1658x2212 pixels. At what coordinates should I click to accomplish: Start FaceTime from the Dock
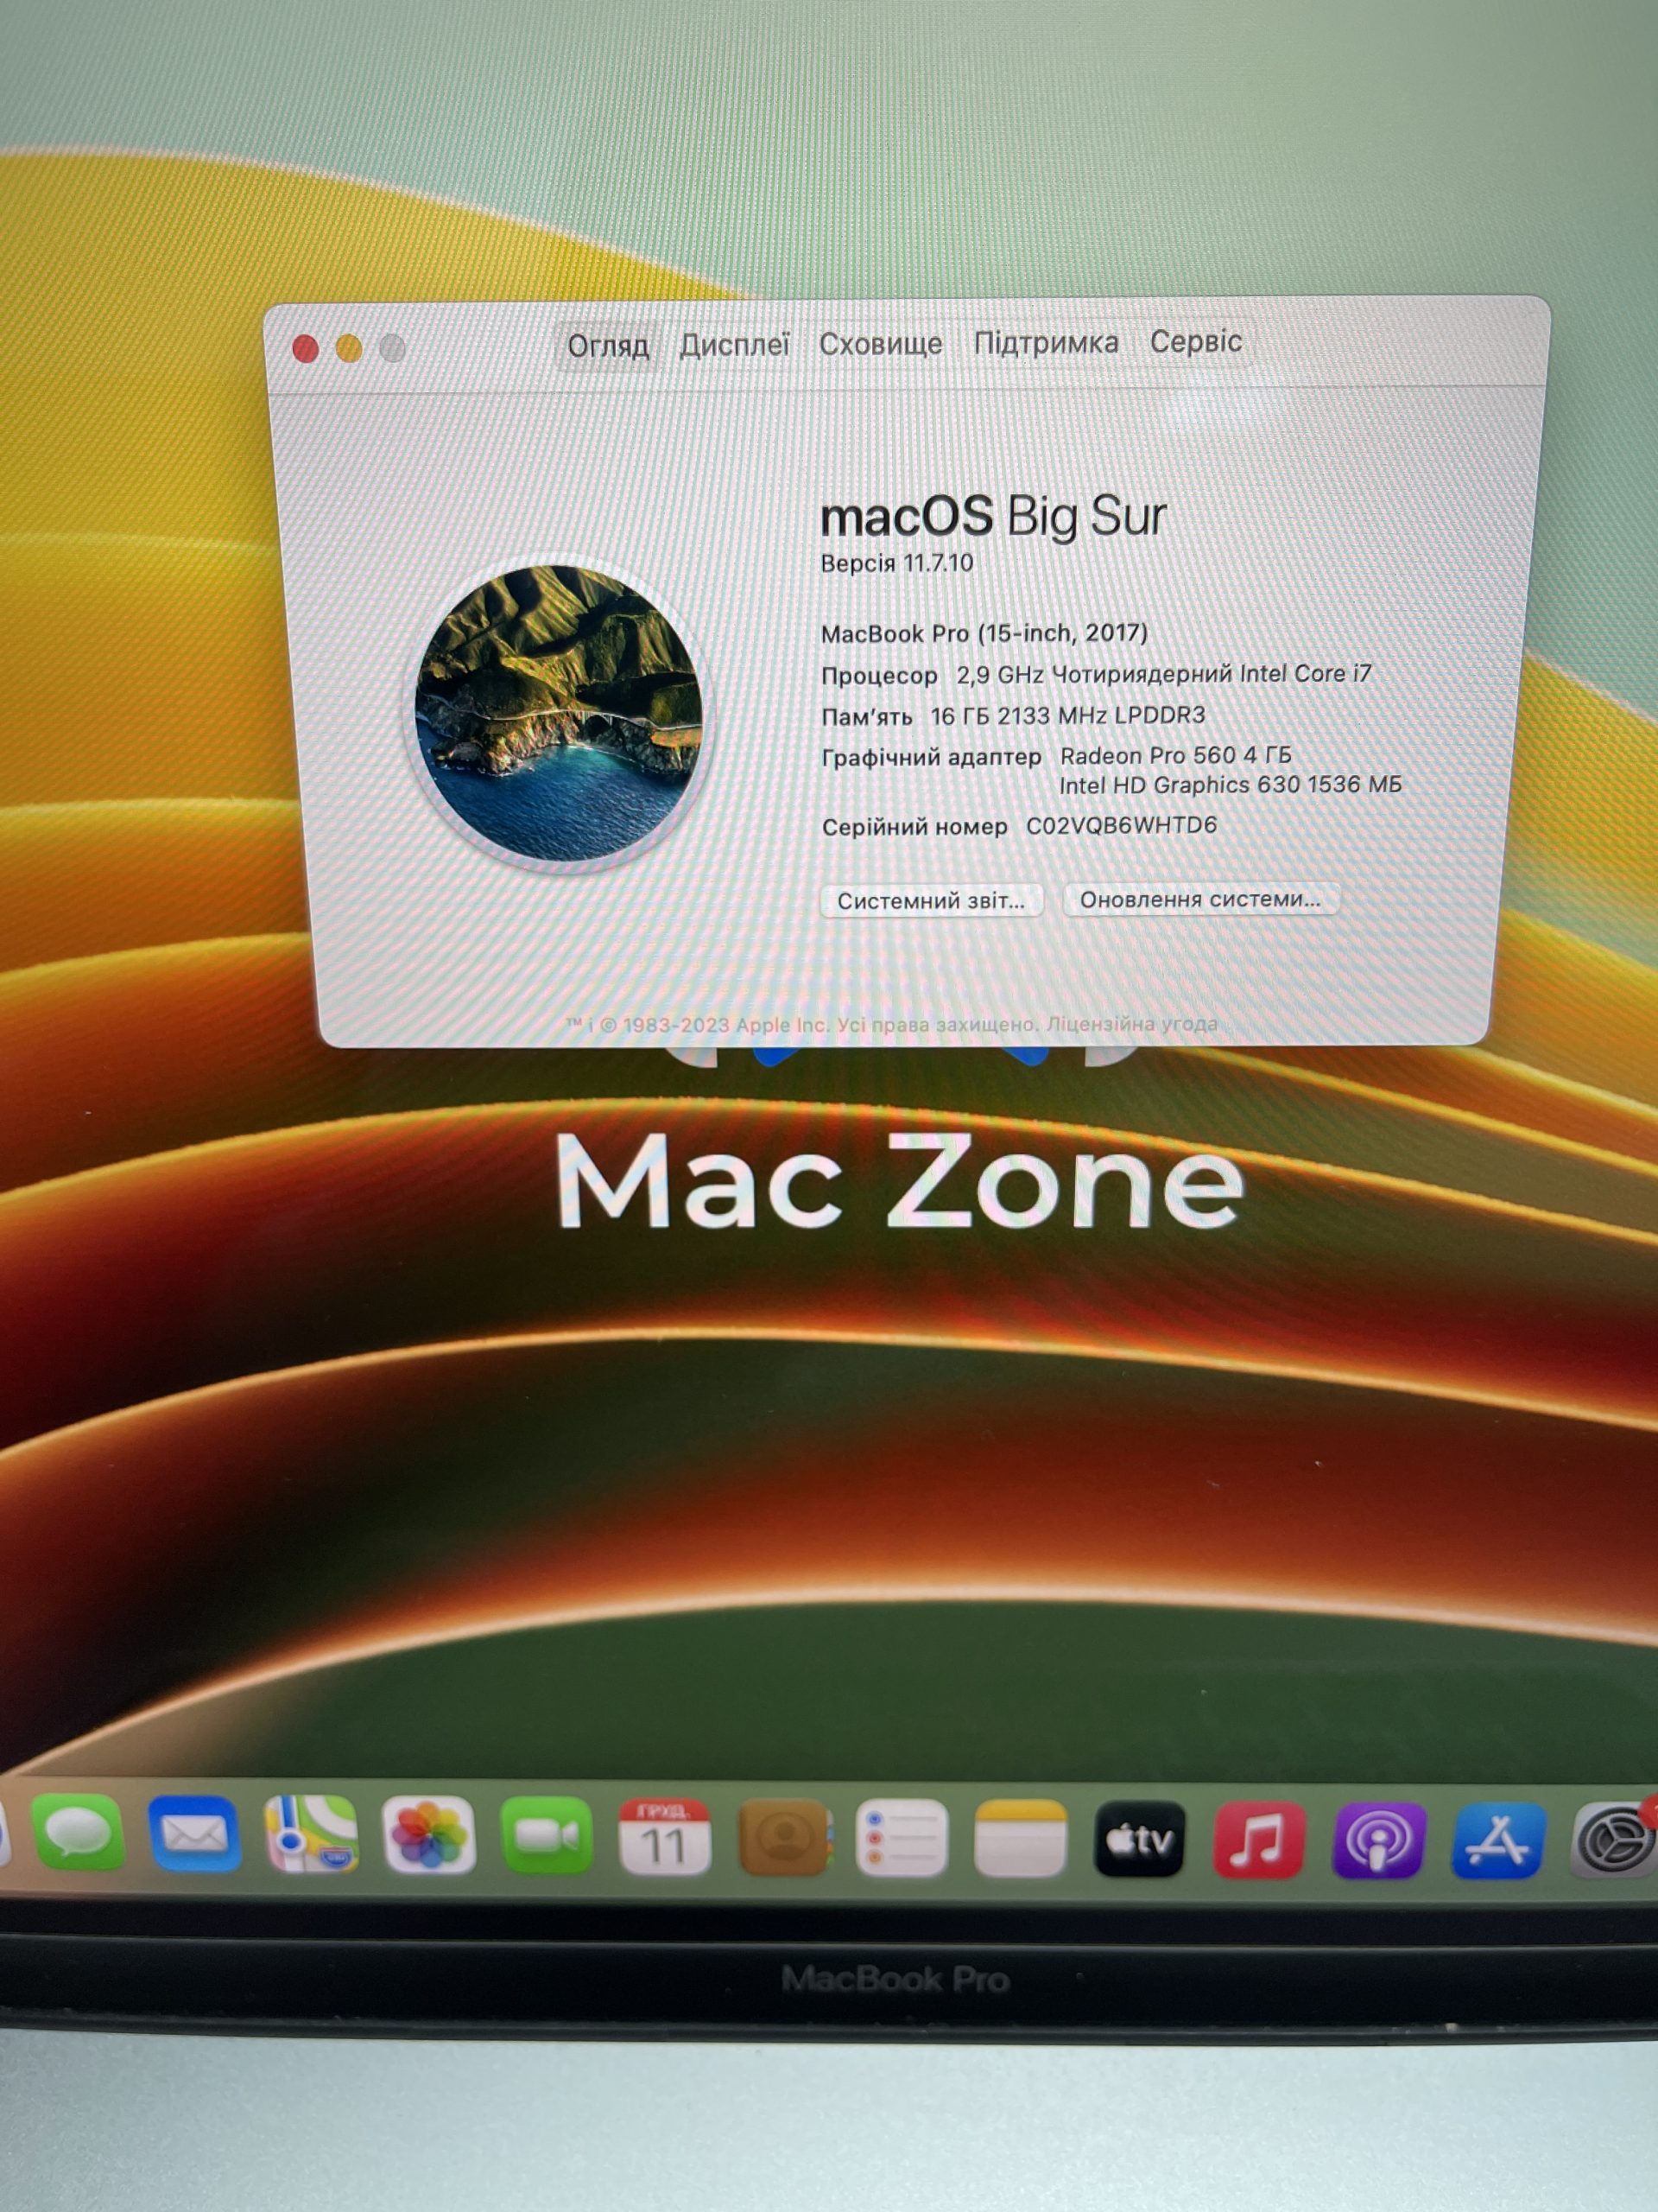point(547,1836)
